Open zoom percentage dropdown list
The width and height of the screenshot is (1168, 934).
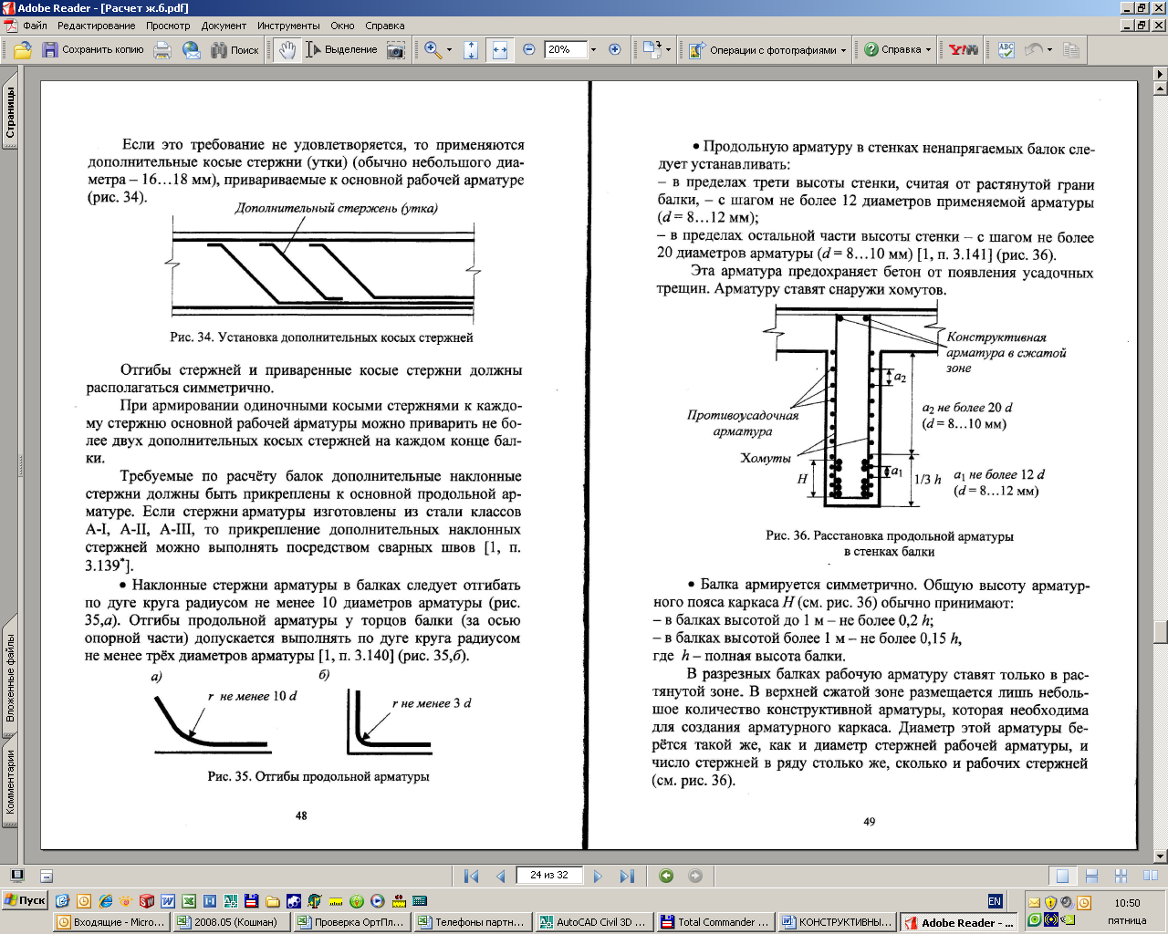pos(593,50)
